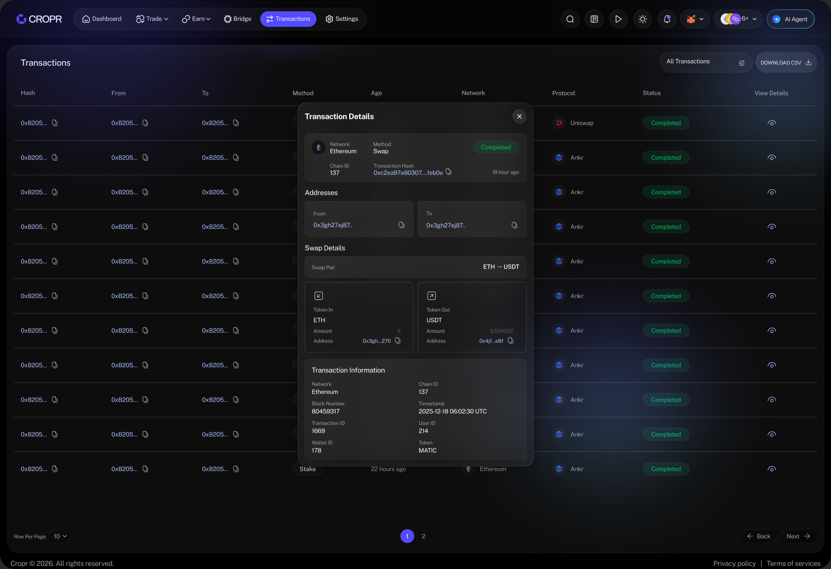This screenshot has height=569, width=831.
Task: Open the Earn dropdown menu
Action: 196,19
